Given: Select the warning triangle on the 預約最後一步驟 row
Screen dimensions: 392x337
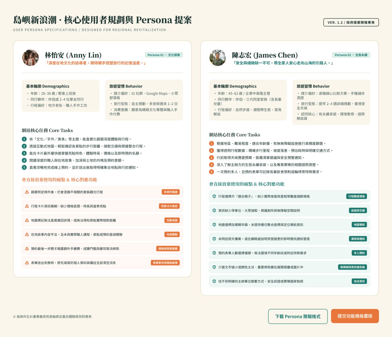Looking at the screenshot, I should 27,249.
